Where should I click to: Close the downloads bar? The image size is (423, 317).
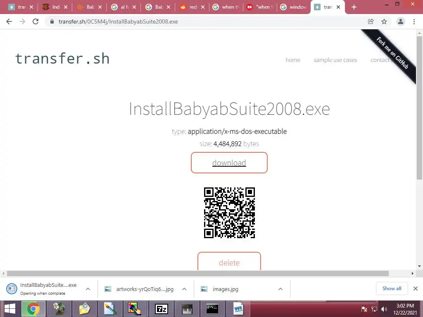pyautogui.click(x=416, y=289)
